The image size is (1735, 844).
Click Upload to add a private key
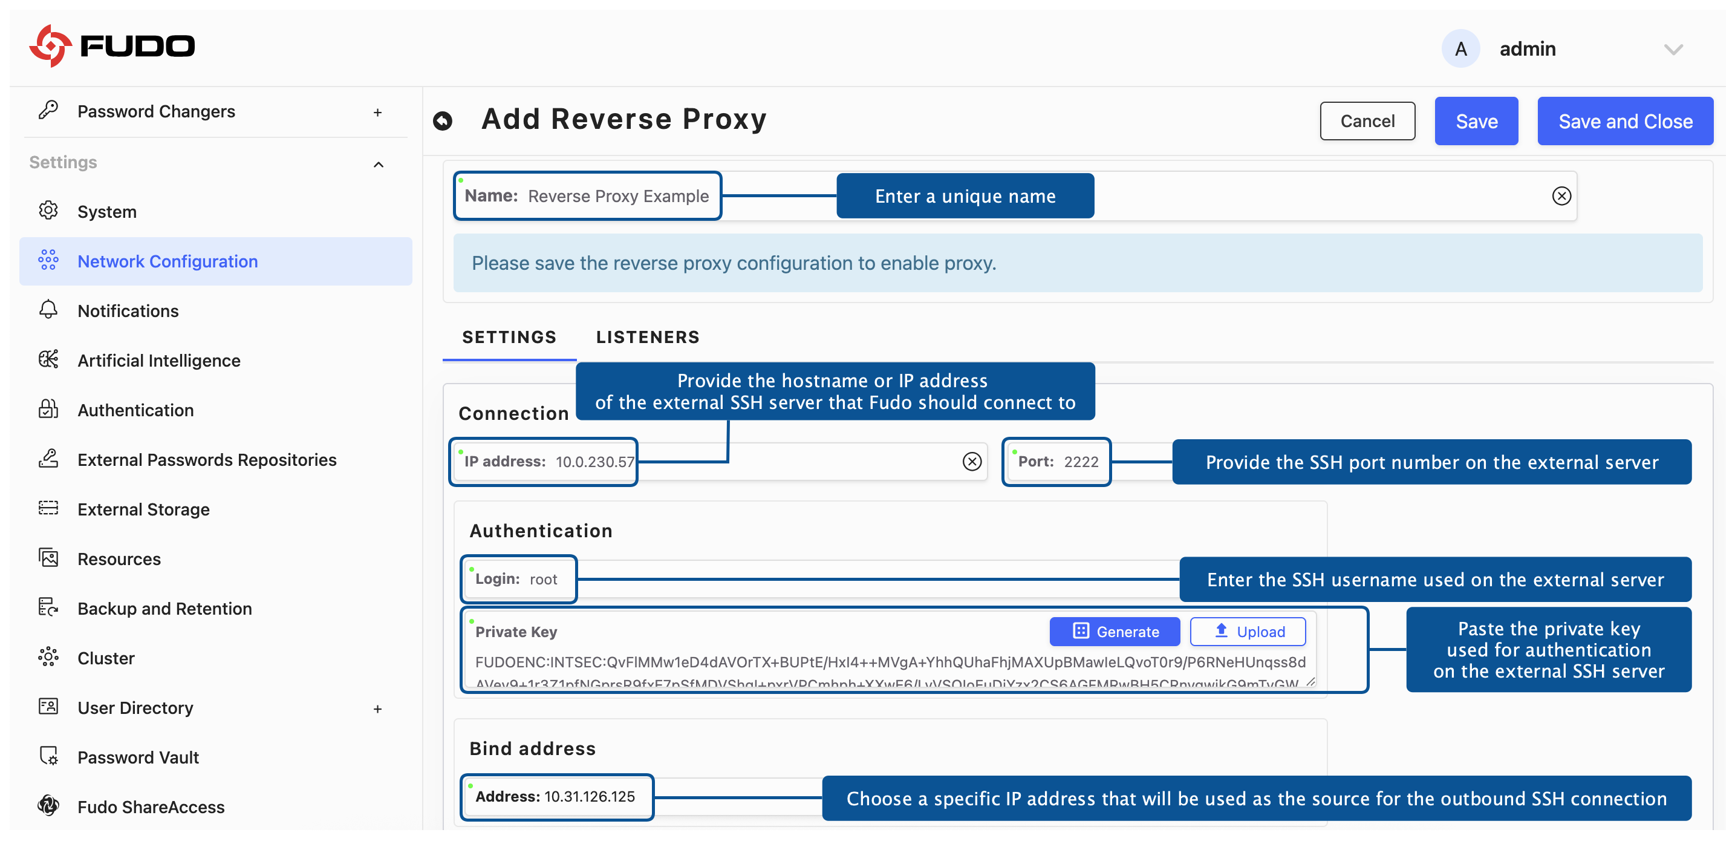tap(1248, 631)
